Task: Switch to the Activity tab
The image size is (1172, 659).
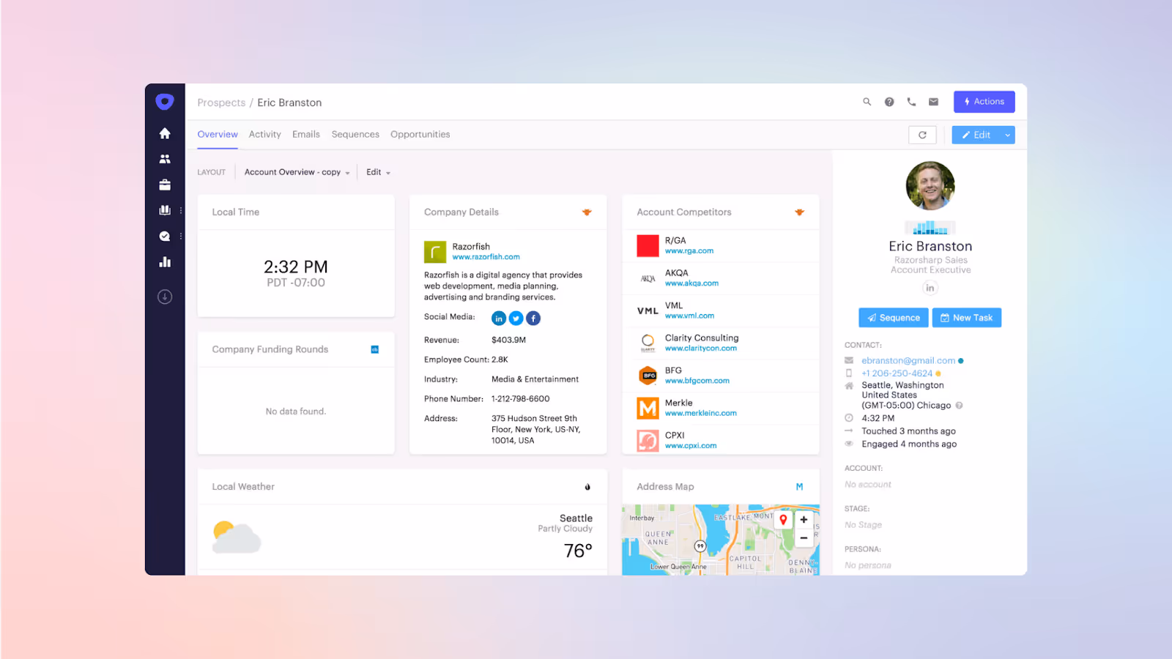Action: pos(264,135)
